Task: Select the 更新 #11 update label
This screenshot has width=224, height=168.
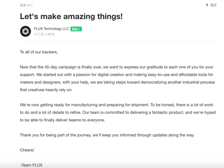Action: pyautogui.click(x=26, y=6)
